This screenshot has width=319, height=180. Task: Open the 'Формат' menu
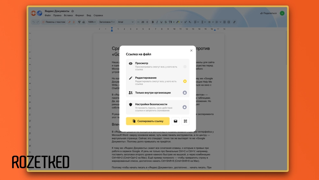pos(79,15)
